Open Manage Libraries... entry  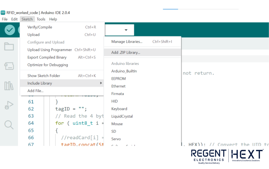142,42
